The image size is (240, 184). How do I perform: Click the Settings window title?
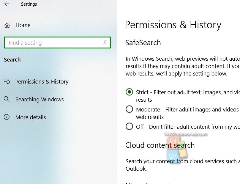coord(29,4)
